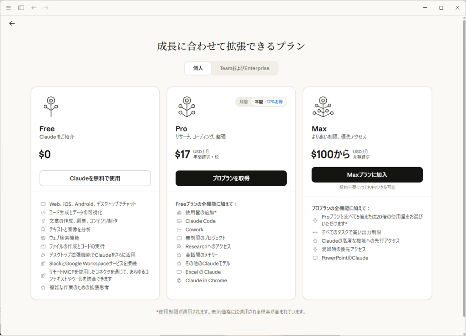Click the プロプランを取得 button

231,178
